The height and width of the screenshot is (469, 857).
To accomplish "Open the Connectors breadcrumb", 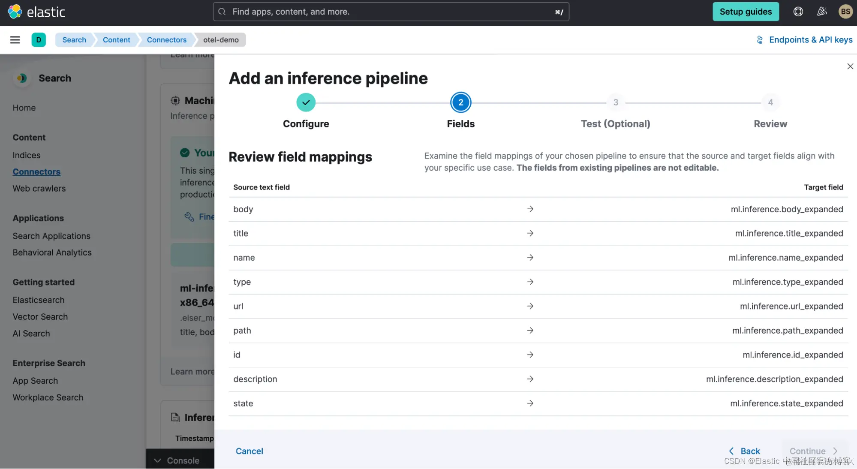I will coord(166,40).
